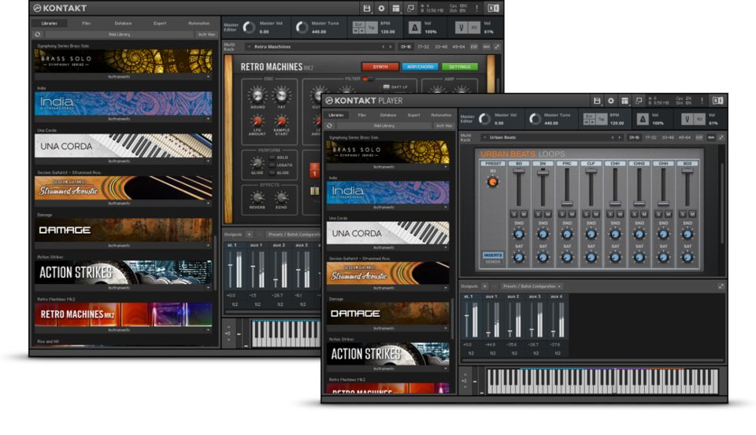This screenshot has height=435, width=756.
Task: Click the browser layout icon in Kontakt header
Action: [x=395, y=8]
